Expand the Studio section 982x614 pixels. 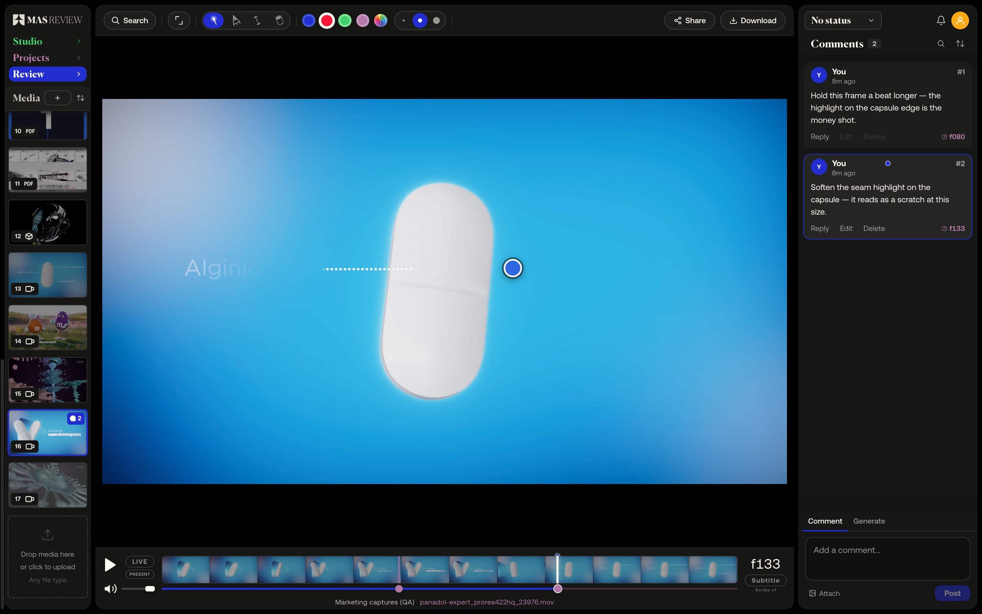click(x=47, y=41)
